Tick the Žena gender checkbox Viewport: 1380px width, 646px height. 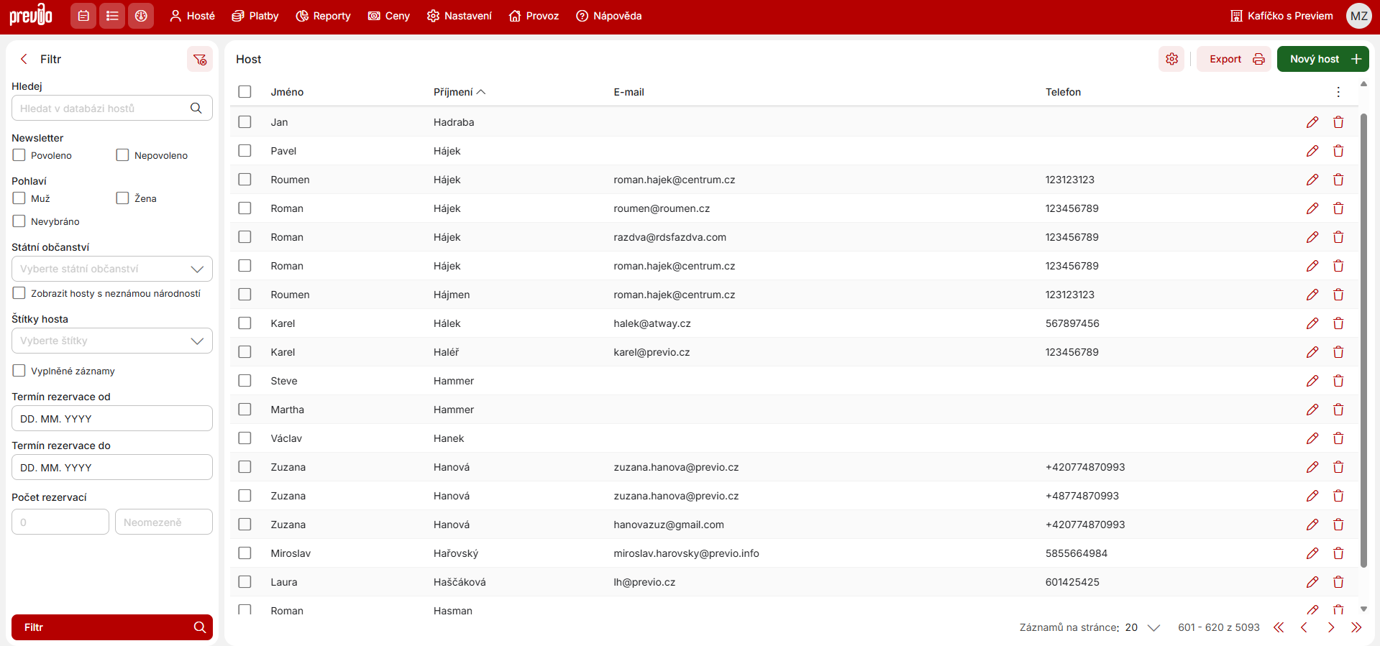(x=123, y=198)
